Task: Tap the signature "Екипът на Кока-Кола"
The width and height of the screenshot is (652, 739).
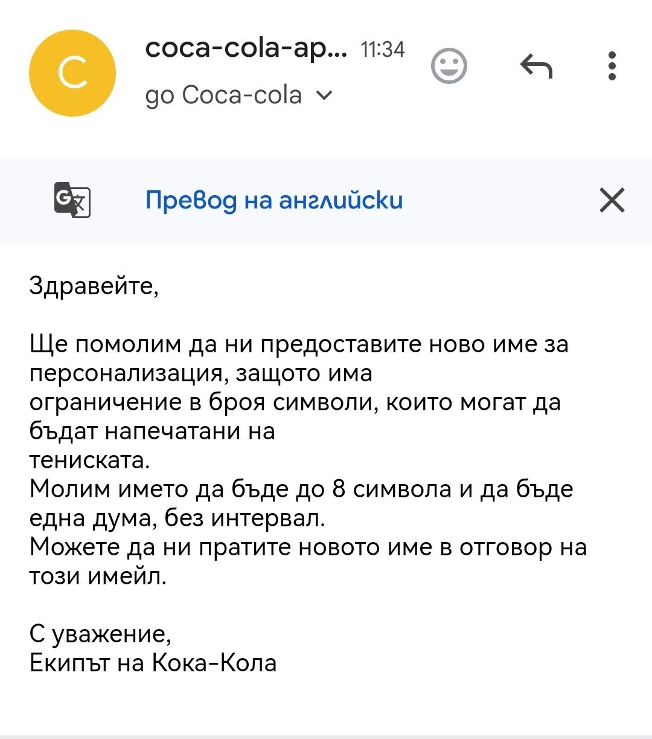Action: [x=153, y=663]
